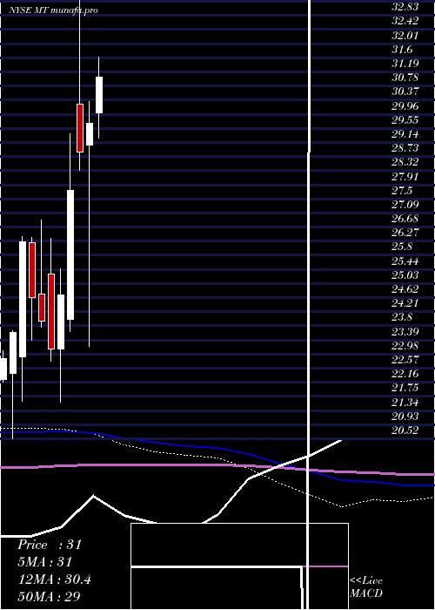Click the 'Price : 31' readout
Viewport: 435px width, 610px height.
50,545
